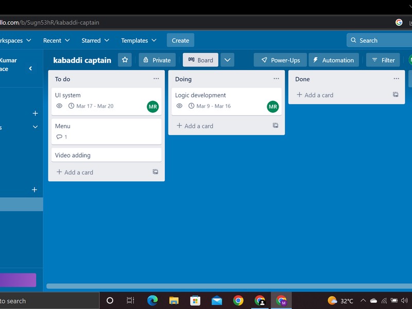This screenshot has width=412, height=309.
Task: Add a card to the Done list
Action: (x=315, y=95)
